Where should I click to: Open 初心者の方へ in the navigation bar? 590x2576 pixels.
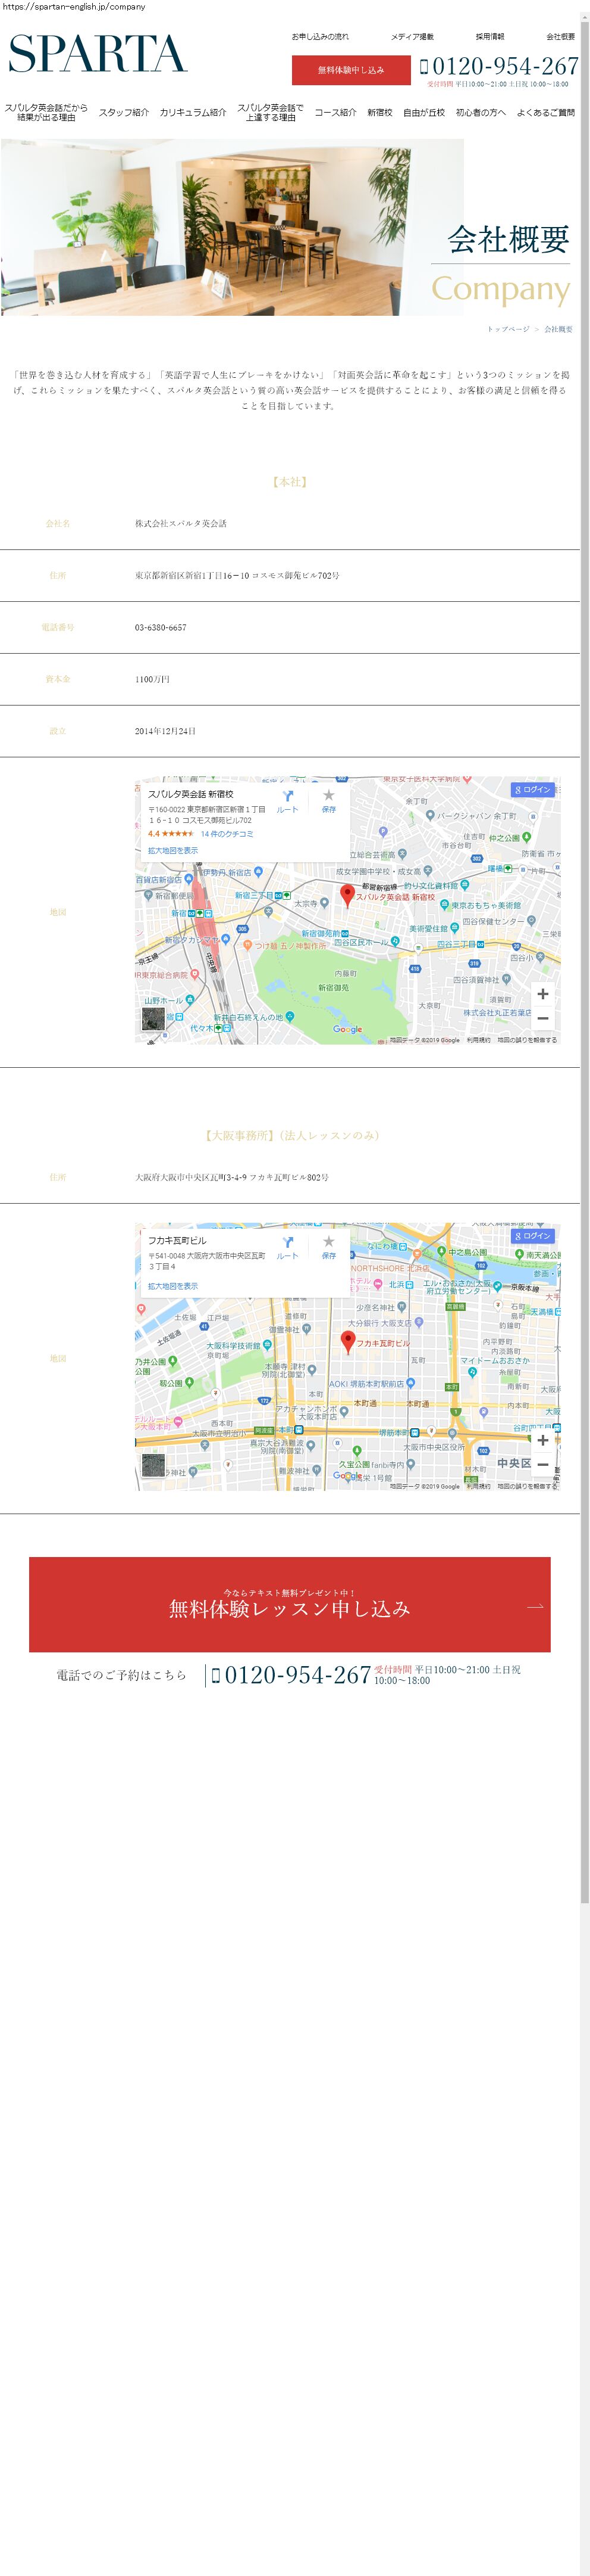point(481,113)
